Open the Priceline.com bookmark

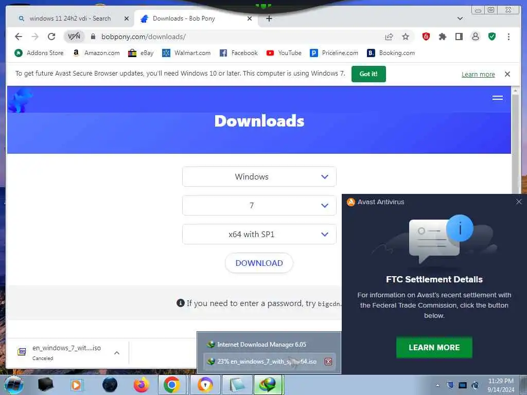pyautogui.click(x=334, y=53)
